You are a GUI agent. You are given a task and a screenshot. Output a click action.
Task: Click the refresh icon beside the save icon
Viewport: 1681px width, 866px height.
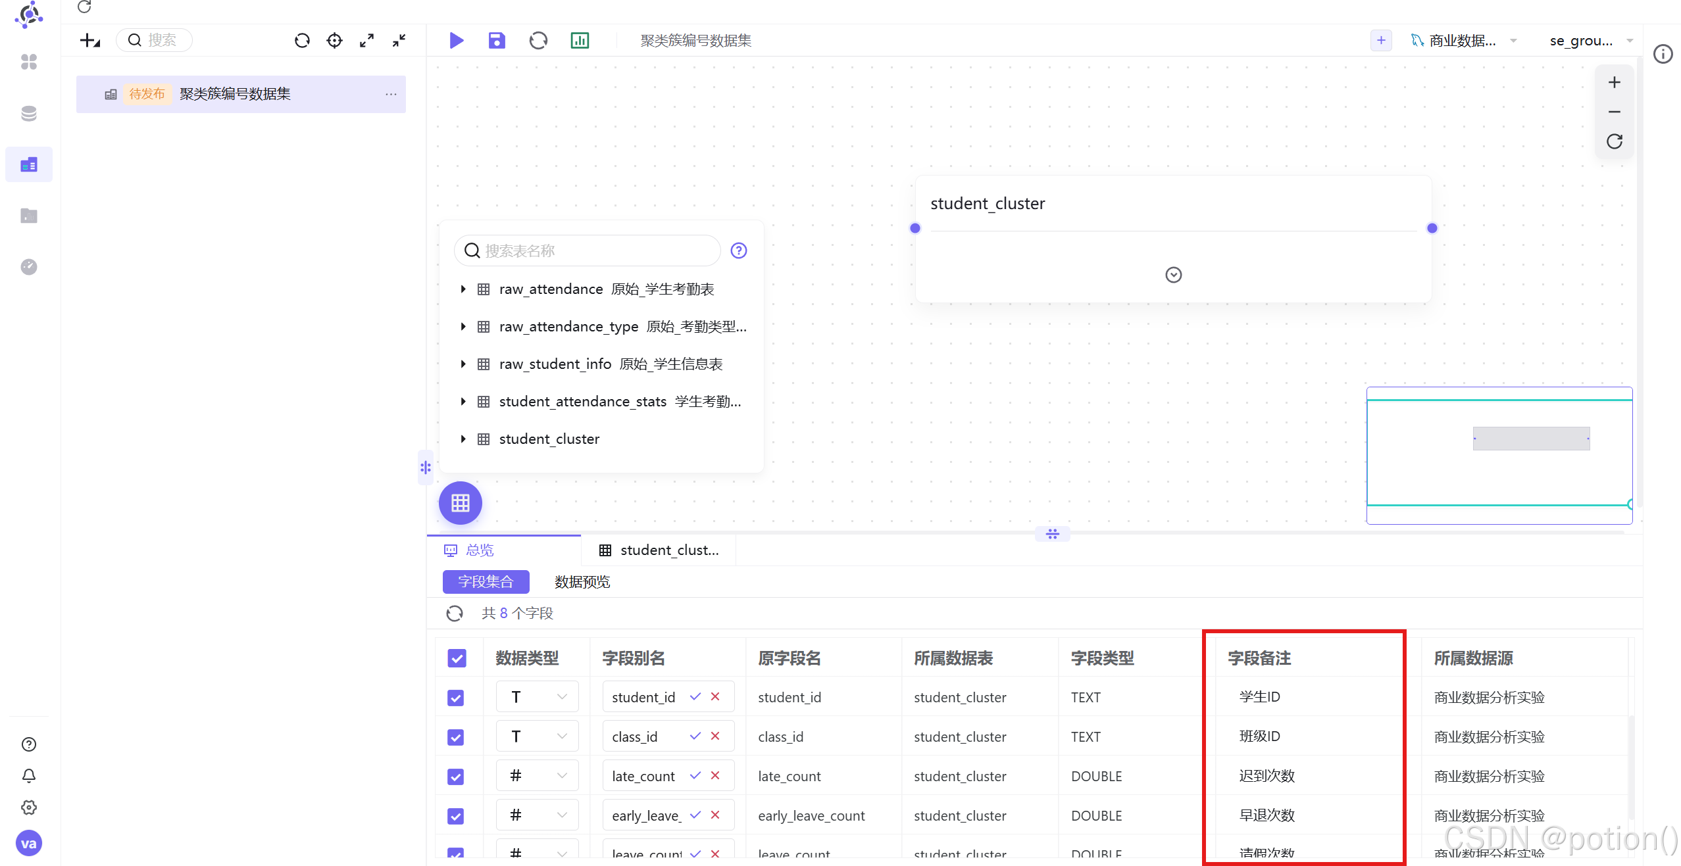click(x=538, y=41)
